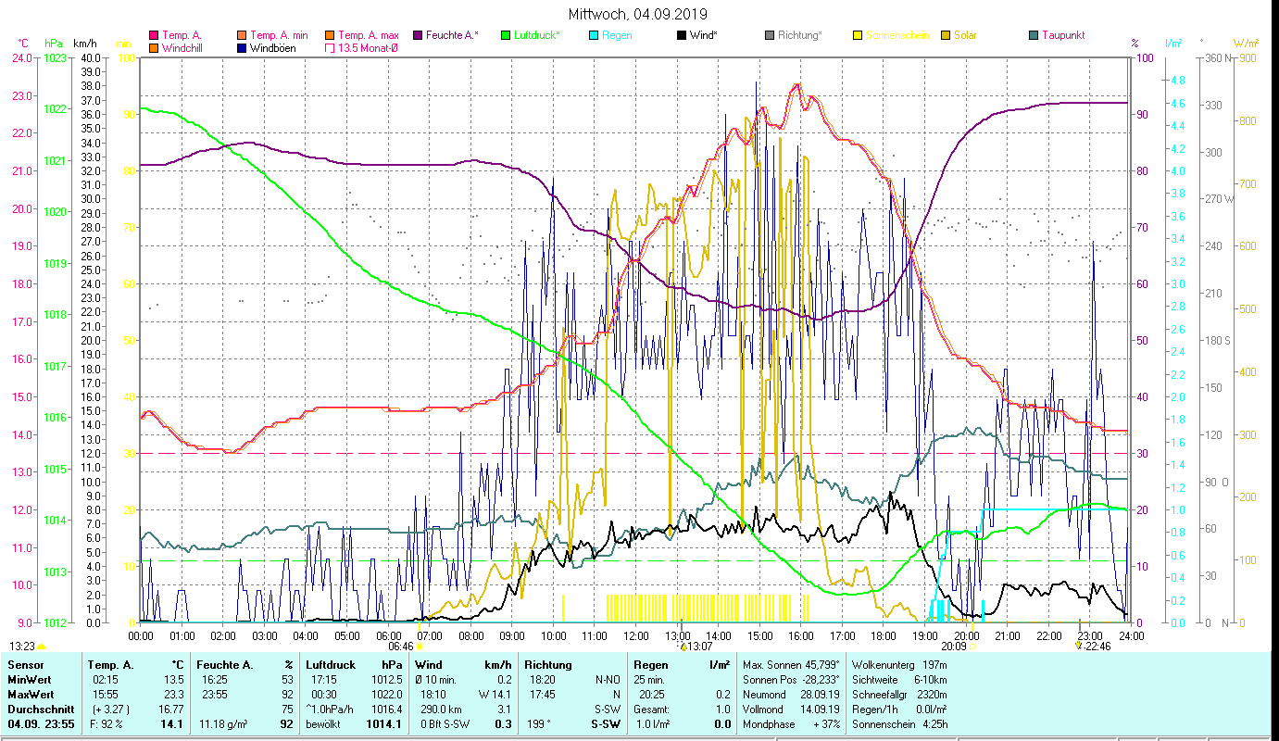
Task: Click the green Luftdruck legend square
Action: 506,35
